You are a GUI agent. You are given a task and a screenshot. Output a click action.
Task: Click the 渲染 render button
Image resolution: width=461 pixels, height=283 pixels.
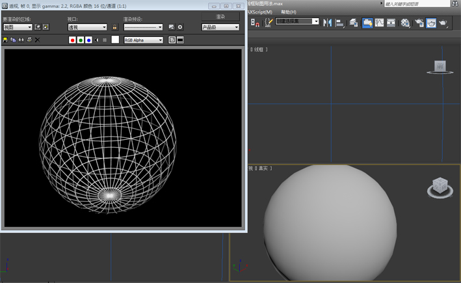[x=220, y=17]
